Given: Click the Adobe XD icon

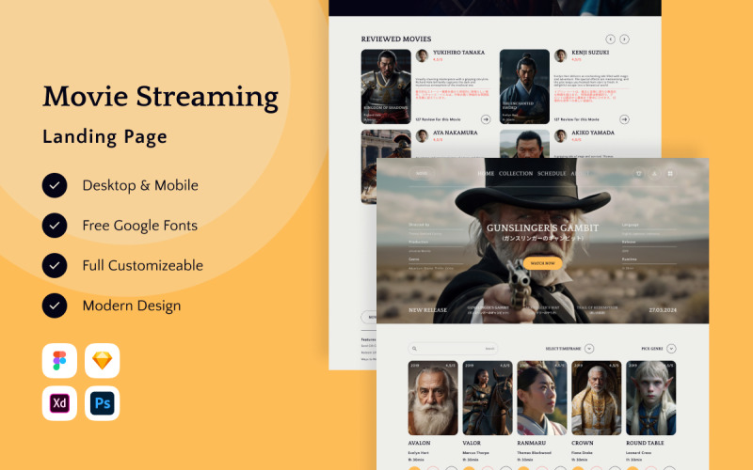Looking at the screenshot, I should tap(60, 403).
